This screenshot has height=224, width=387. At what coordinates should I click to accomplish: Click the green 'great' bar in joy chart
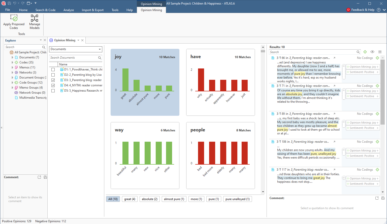pos(125,80)
